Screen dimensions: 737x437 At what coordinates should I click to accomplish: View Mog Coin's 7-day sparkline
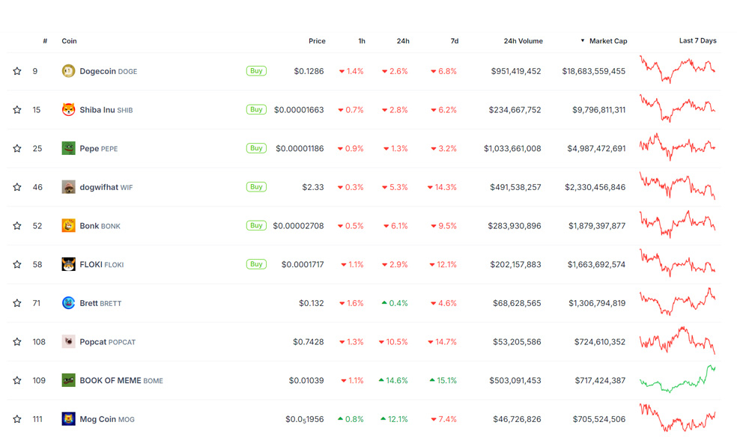pyautogui.click(x=677, y=418)
